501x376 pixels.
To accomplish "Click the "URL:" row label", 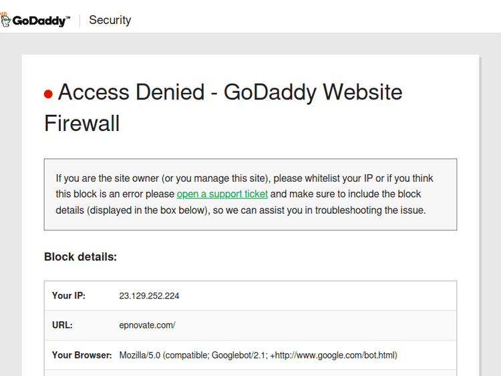I will coord(62,325).
